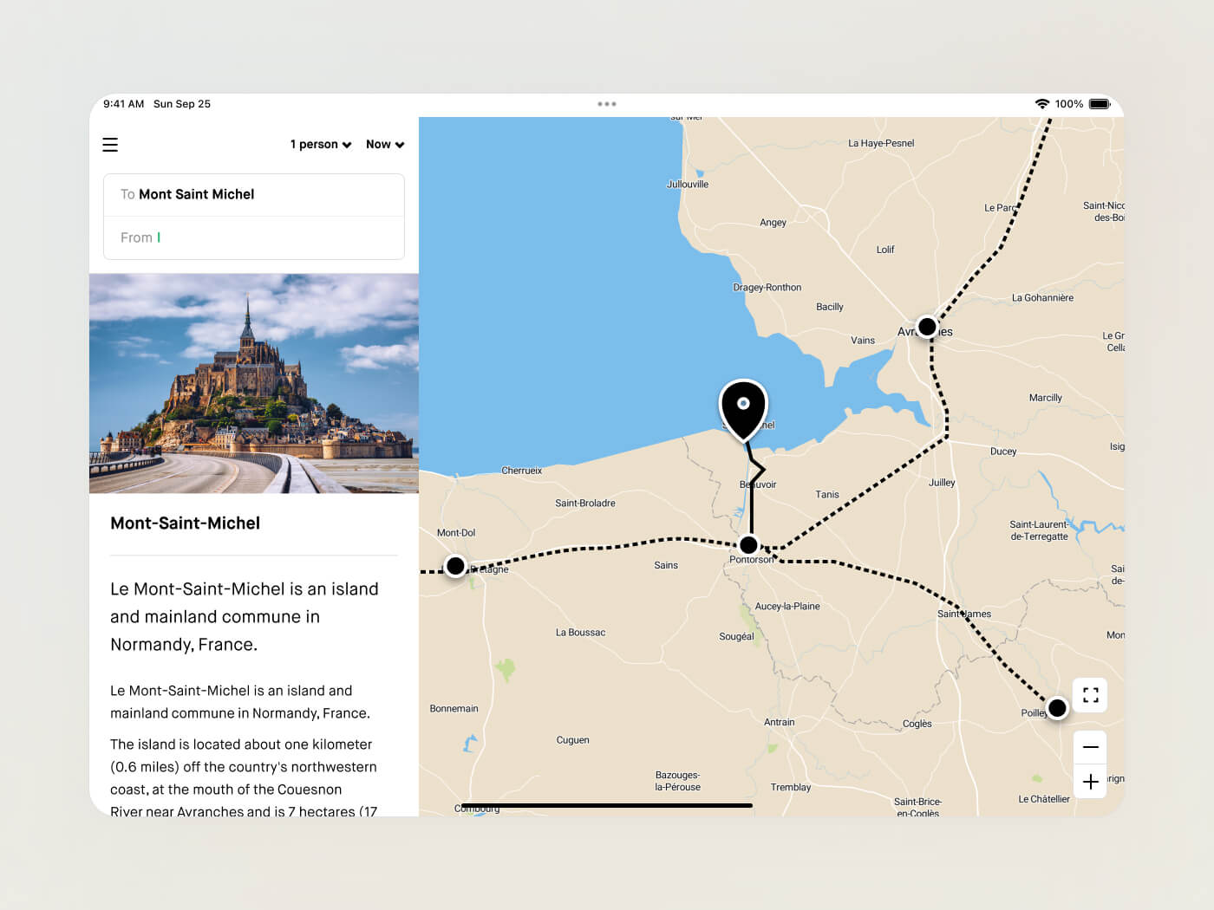
Task: Click the Mont-Saint-Michel heading
Action: pyautogui.click(x=186, y=523)
